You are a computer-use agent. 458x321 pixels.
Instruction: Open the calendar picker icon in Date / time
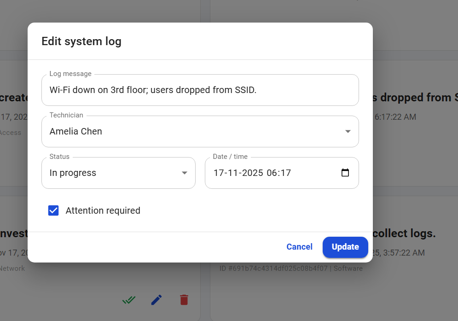click(345, 173)
